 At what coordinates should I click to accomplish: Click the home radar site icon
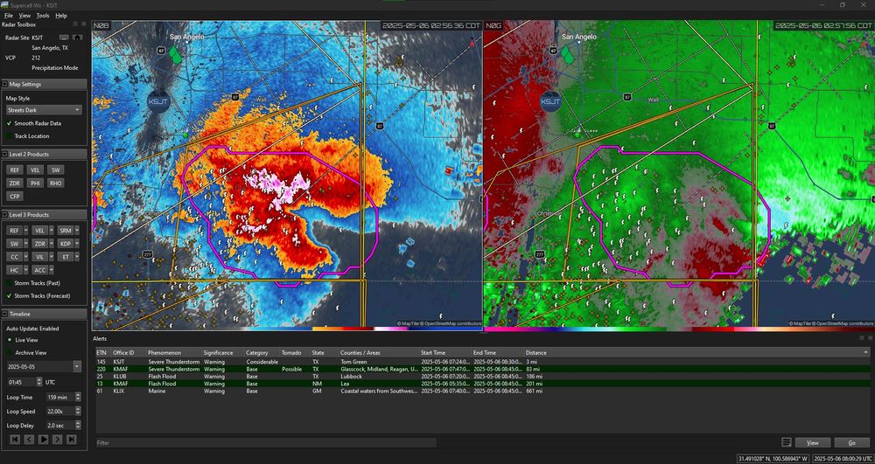(x=76, y=38)
